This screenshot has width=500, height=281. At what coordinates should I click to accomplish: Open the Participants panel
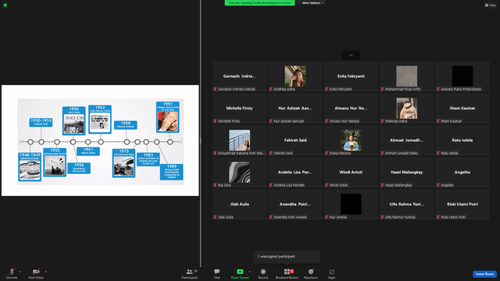[190, 273]
